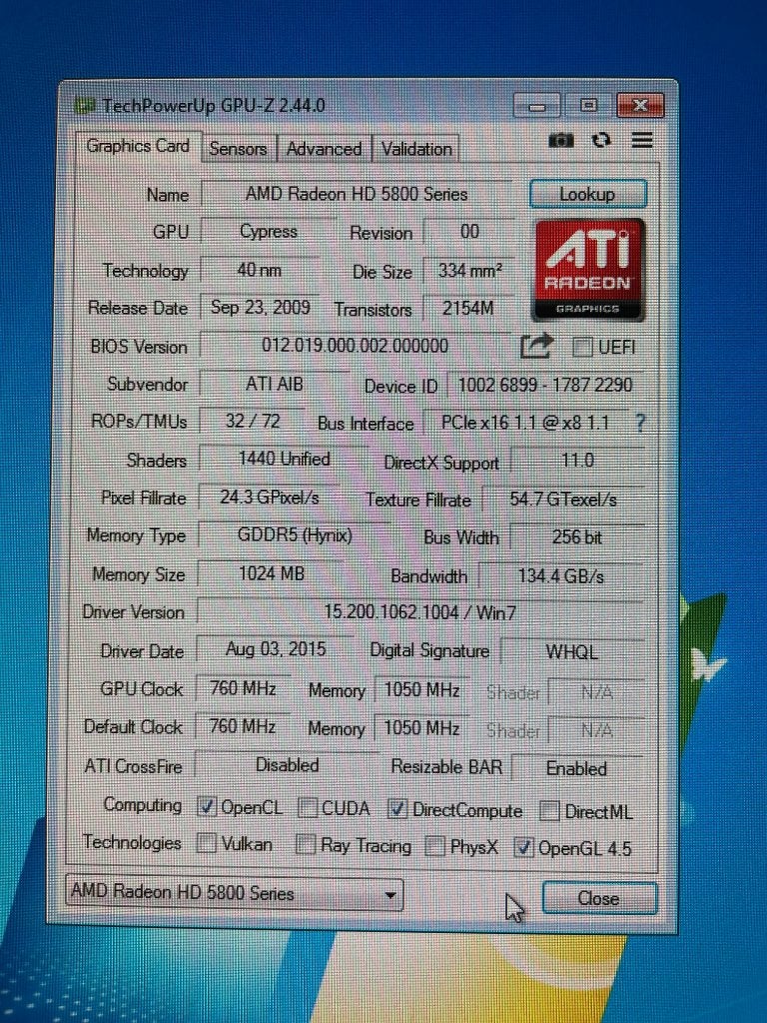Click the Bus Interface question mark
This screenshot has height=1023, width=767.
(640, 424)
